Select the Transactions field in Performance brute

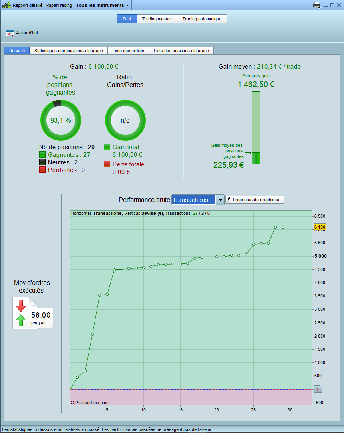tap(194, 200)
